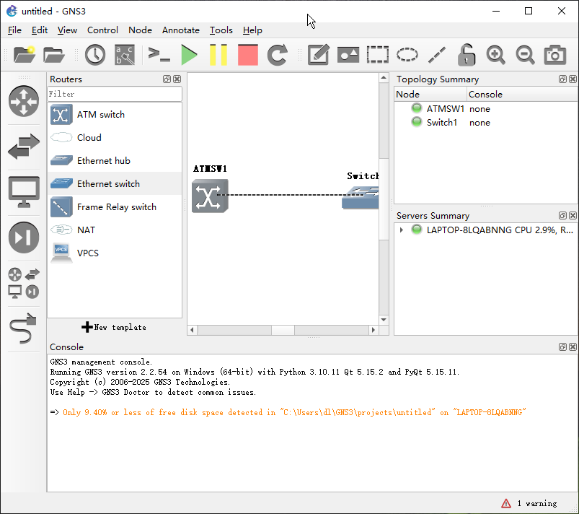
Task: Browse switches device category in sidebar
Action: (24, 147)
